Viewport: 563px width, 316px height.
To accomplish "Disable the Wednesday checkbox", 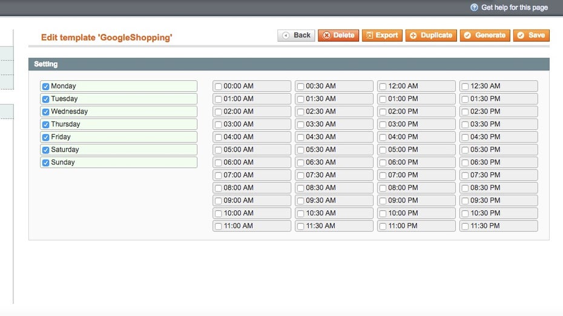I will coord(45,112).
